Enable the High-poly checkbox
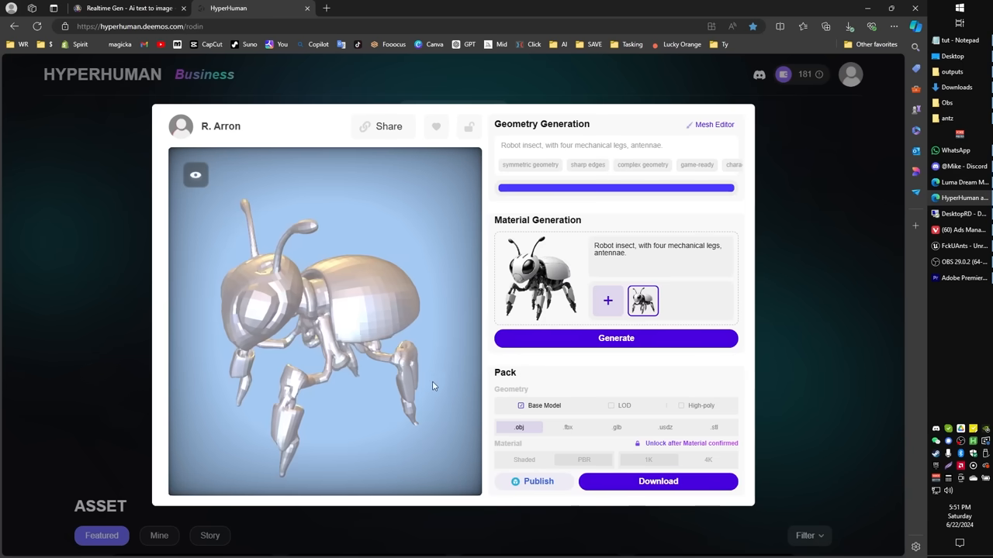The image size is (993, 558). pyautogui.click(x=681, y=405)
